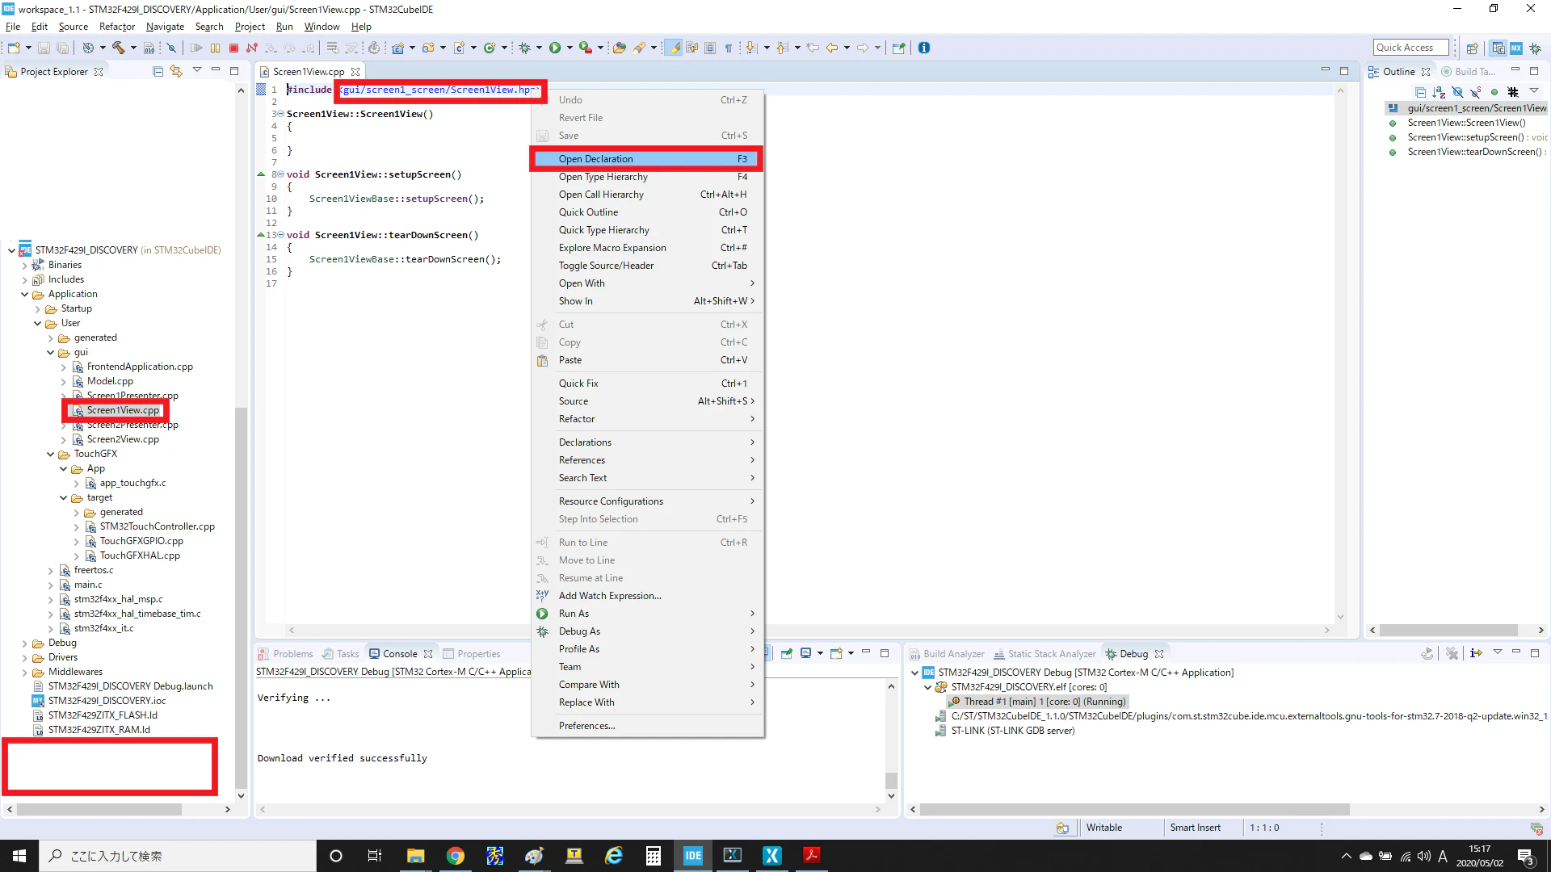Image resolution: width=1551 pixels, height=872 pixels.
Task: Click the Project Explorer vertical scrollbar
Action: pyautogui.click(x=241, y=597)
